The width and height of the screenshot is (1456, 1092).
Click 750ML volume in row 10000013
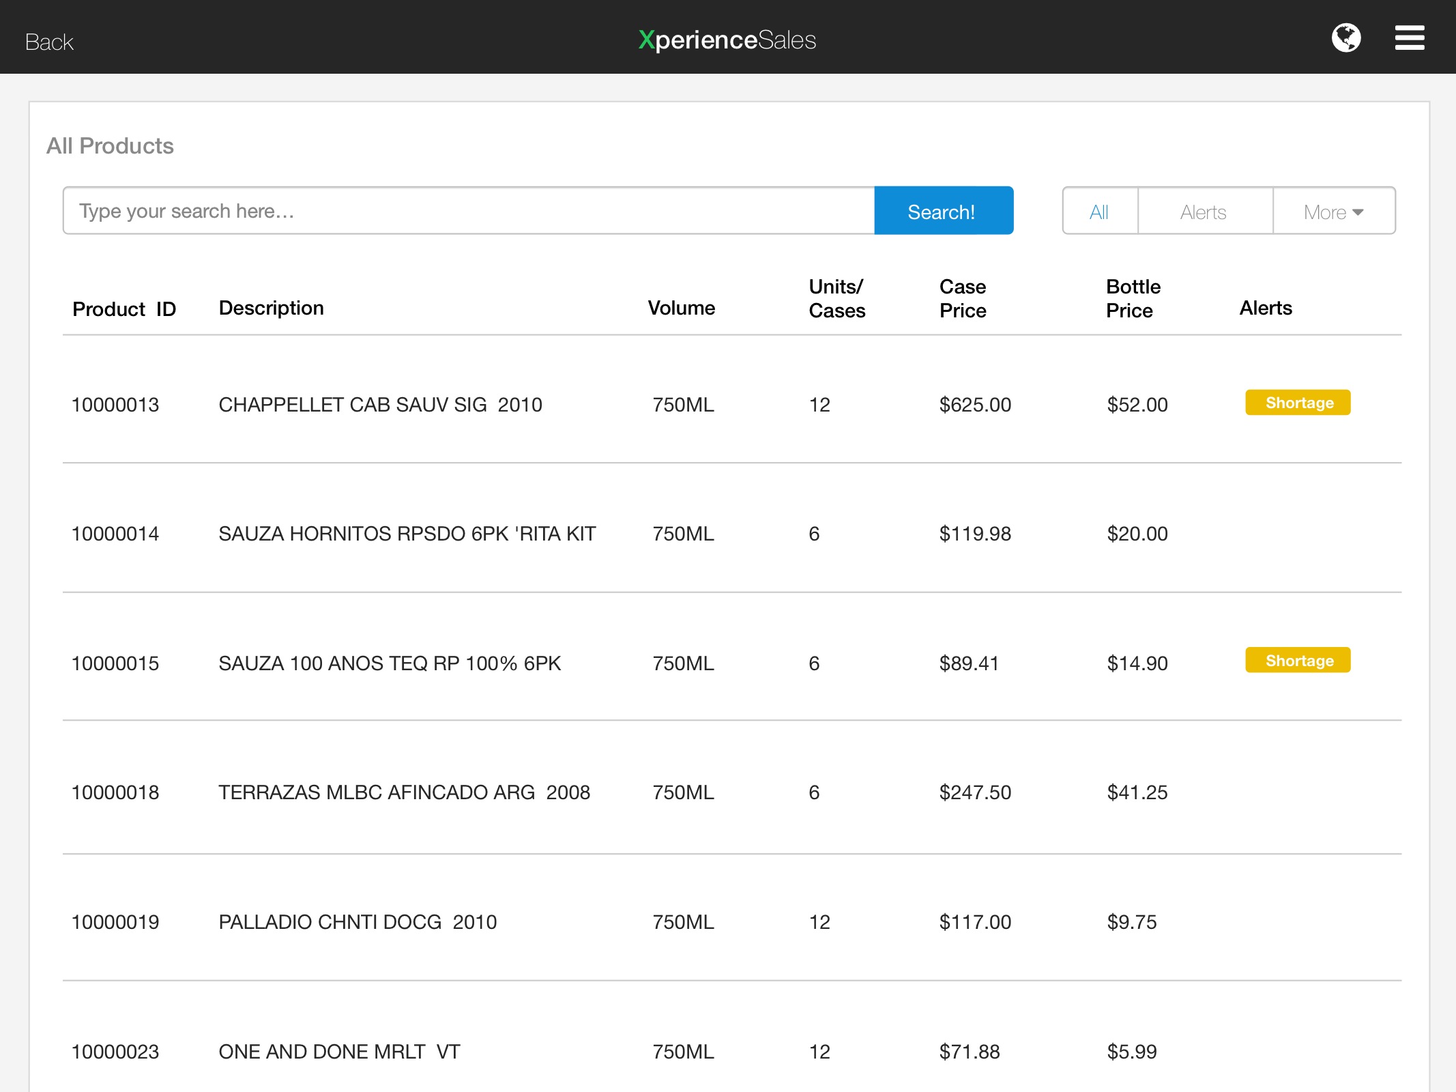click(x=683, y=405)
